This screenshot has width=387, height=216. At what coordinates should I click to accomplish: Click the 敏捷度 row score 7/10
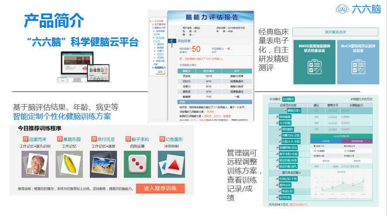pyautogui.click(x=209, y=97)
